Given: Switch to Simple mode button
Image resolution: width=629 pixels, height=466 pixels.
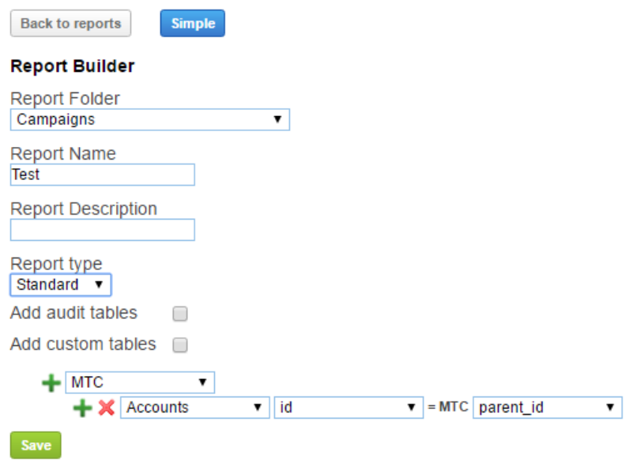Looking at the screenshot, I should click(193, 24).
